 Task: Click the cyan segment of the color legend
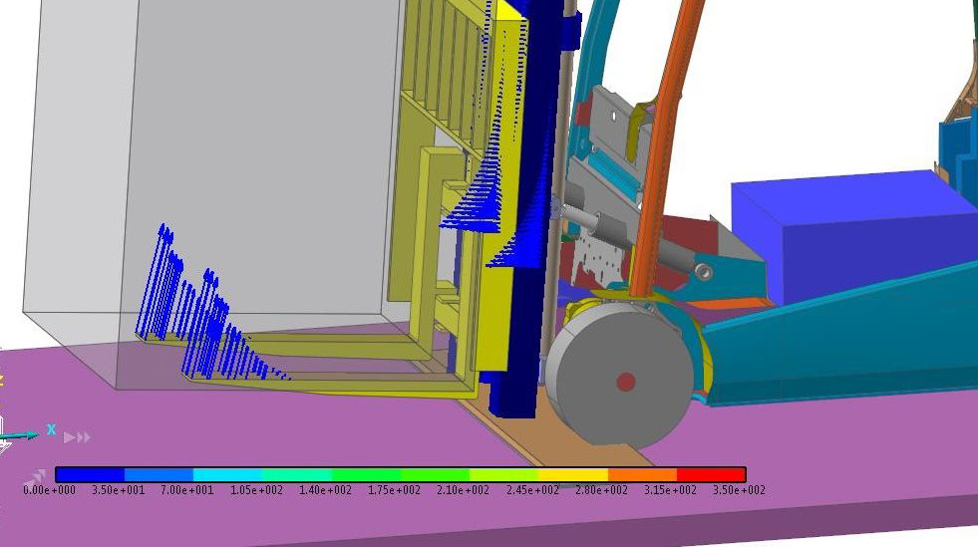click(x=227, y=475)
